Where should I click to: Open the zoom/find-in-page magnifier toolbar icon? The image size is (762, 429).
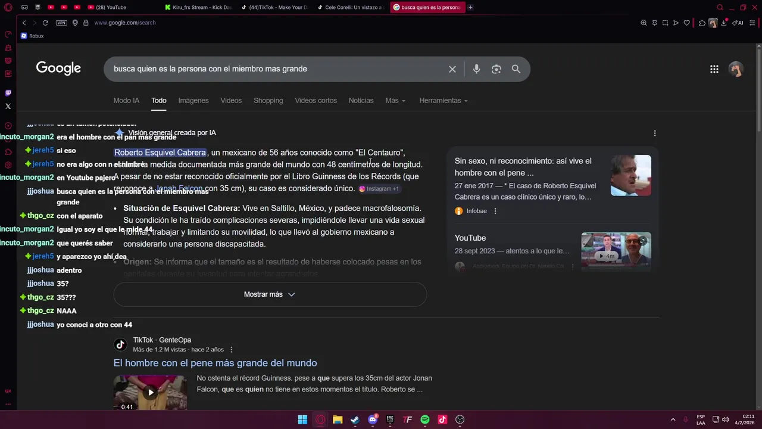pyautogui.click(x=644, y=23)
